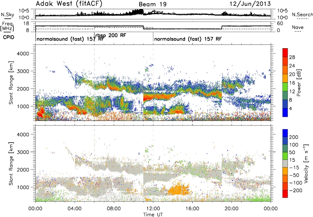The height and width of the screenshot is (217, 313).
Task: Click the '-200' tick on Velocity scale
Action: tap(296, 190)
